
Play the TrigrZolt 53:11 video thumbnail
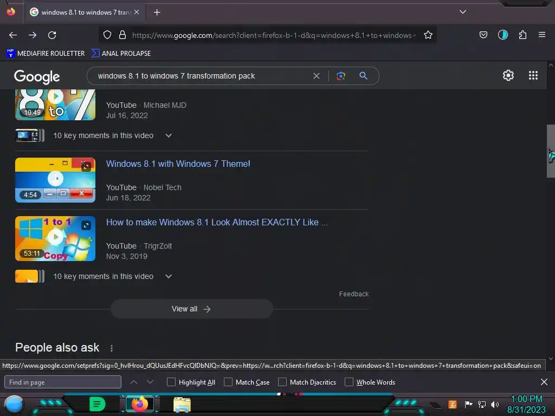pyautogui.click(x=55, y=238)
